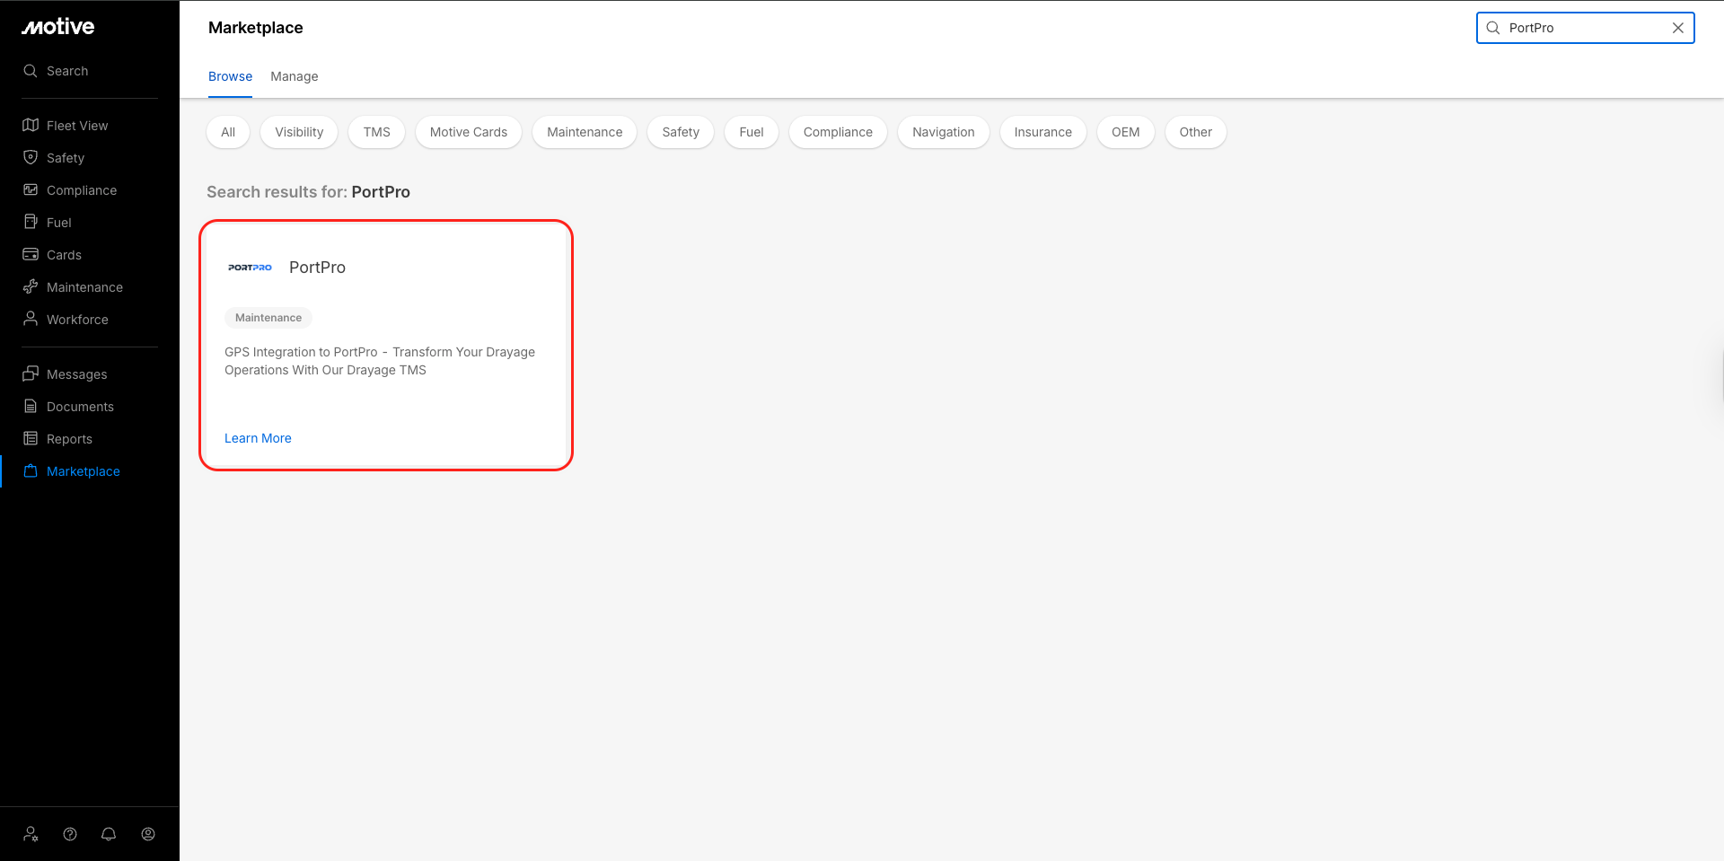1724x861 pixels.
Task: Click the Fuel pump icon in sidebar
Action: pyautogui.click(x=31, y=222)
